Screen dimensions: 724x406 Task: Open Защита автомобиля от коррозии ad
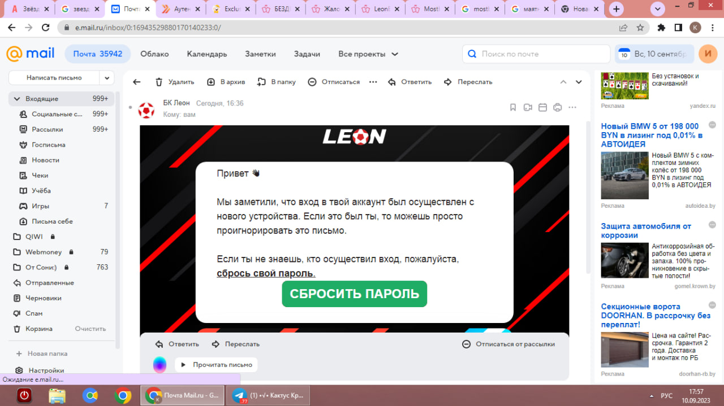[646, 230]
